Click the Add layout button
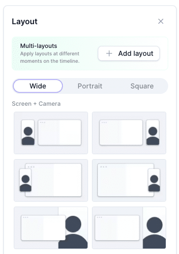Image resolution: width=179 pixels, height=254 pixels. point(129,53)
